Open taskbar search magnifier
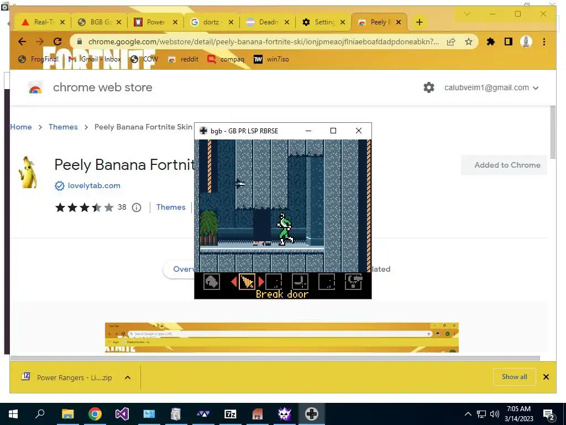The width and height of the screenshot is (566, 425). pos(40,414)
